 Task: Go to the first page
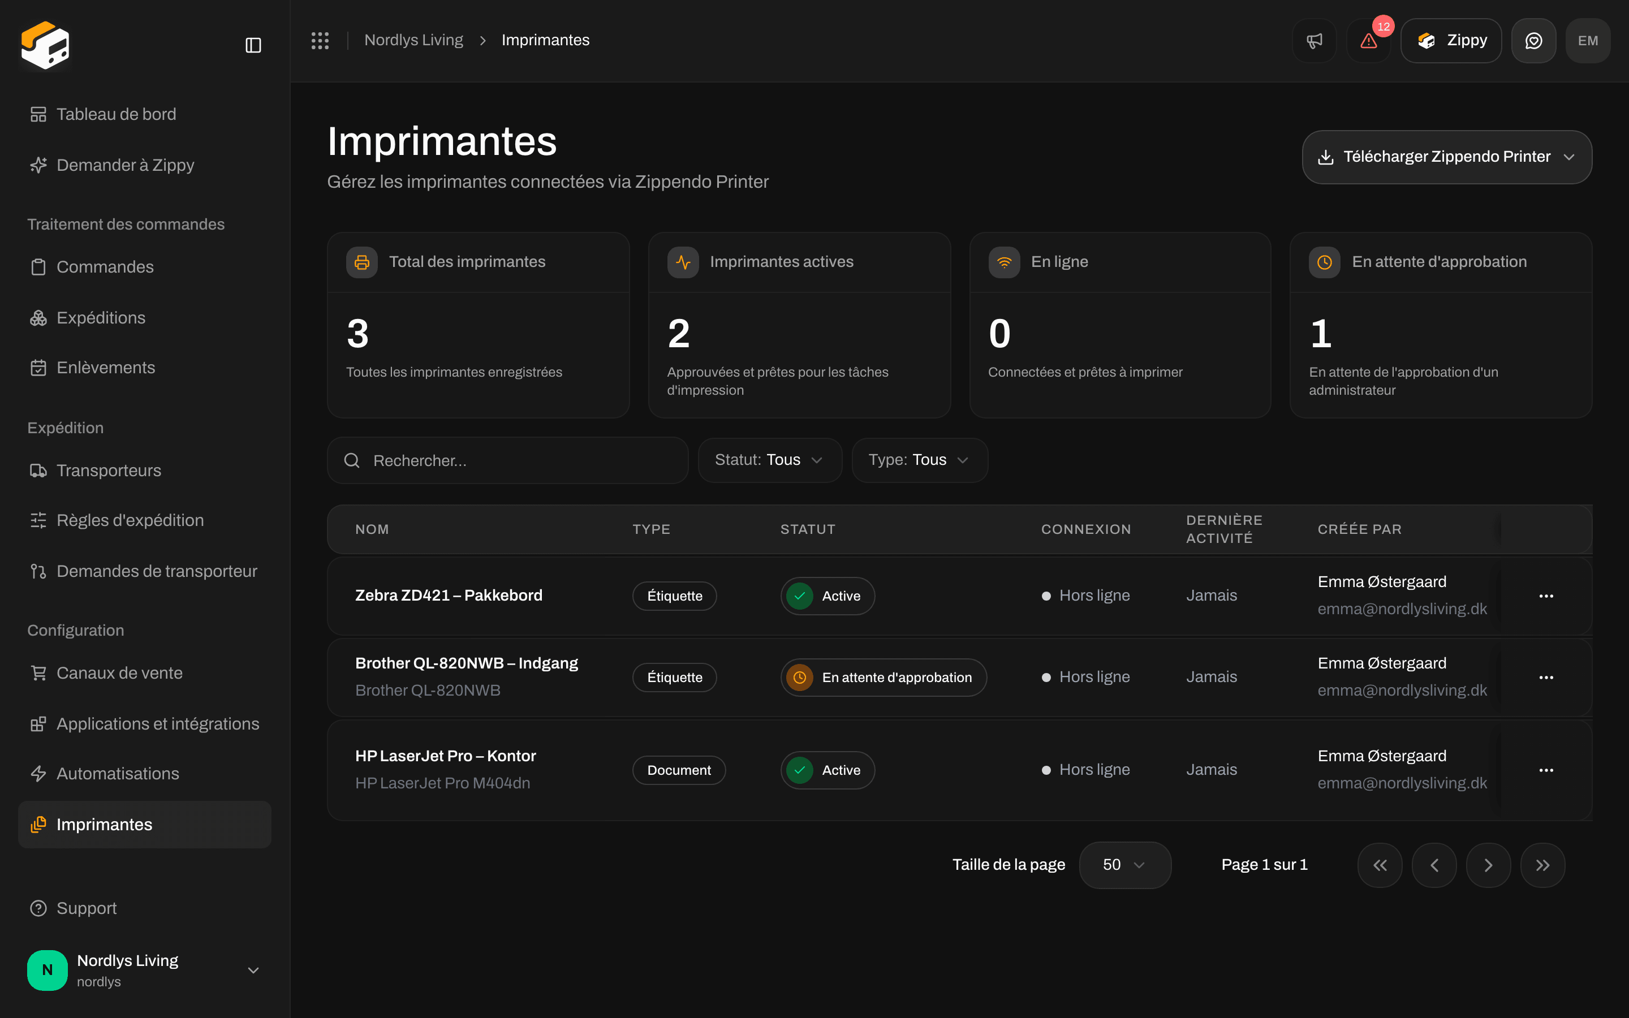coord(1380,865)
